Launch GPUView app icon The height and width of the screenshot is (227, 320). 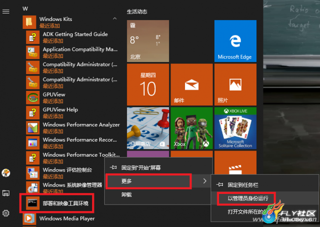point(33,97)
